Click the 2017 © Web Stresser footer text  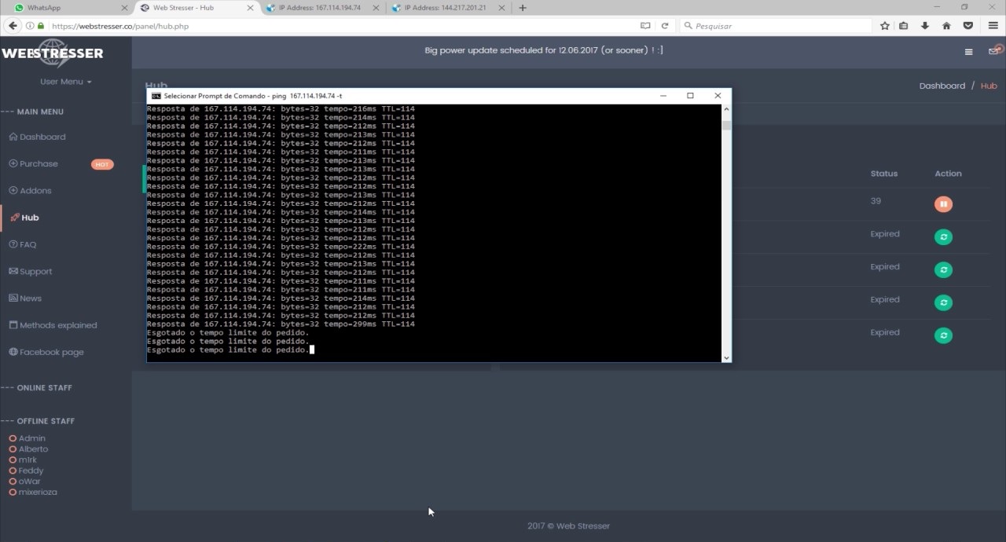click(x=568, y=526)
